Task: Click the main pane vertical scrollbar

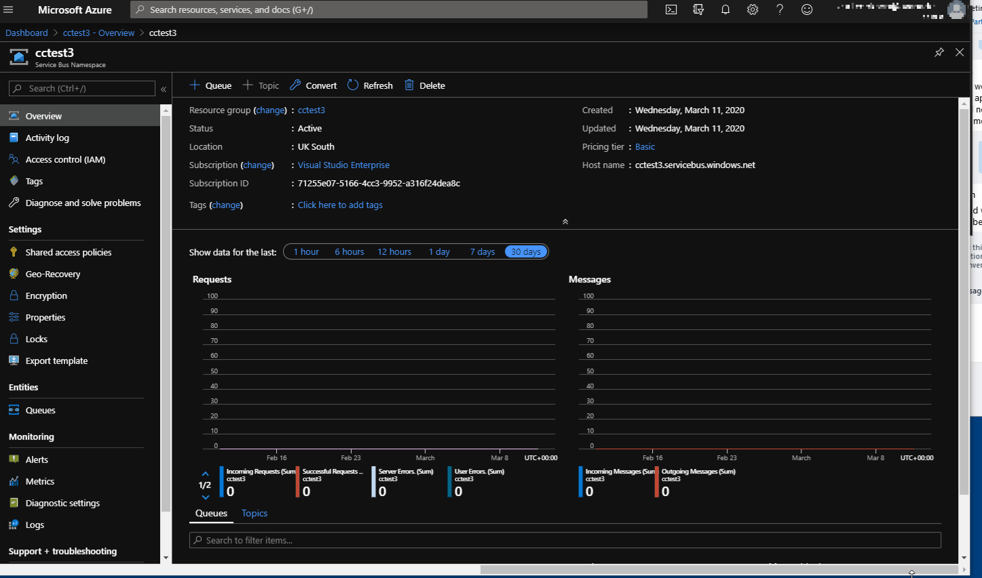Action: tap(964, 302)
